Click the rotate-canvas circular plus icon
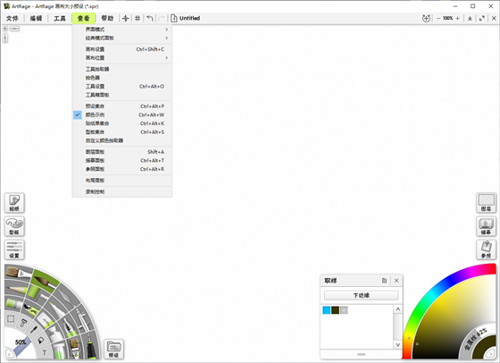Image resolution: width=500 pixels, height=363 pixels. (x=426, y=18)
